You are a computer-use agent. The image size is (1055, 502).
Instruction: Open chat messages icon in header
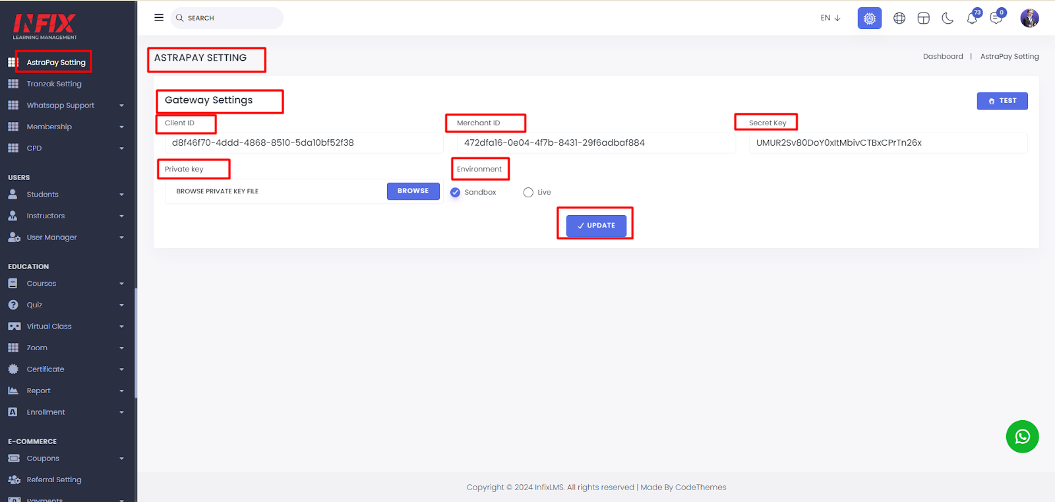pos(997,18)
